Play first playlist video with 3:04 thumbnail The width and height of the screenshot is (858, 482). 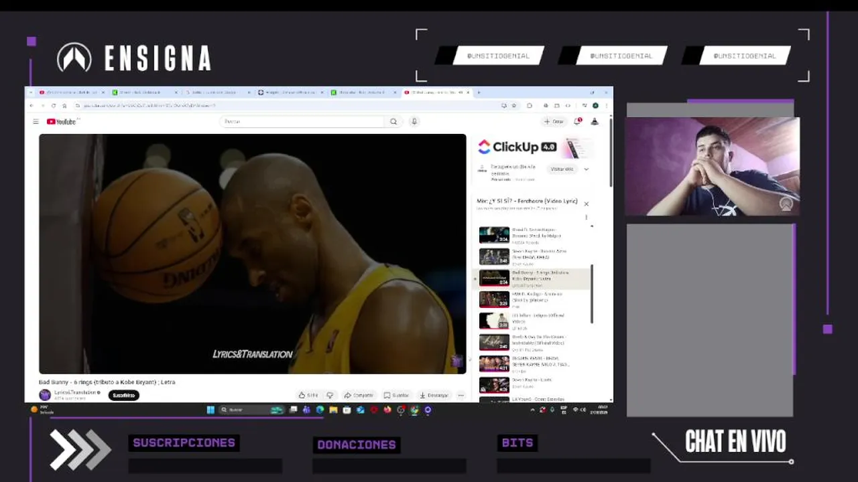533,235
